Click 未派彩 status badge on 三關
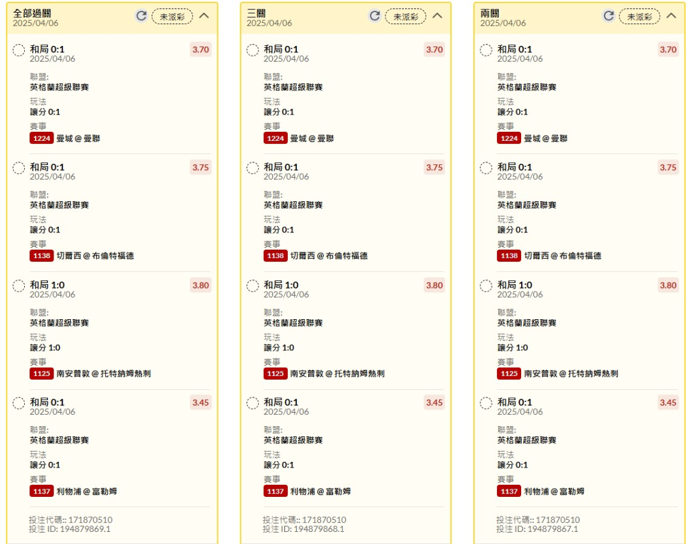Screen dimensions: 688x544 406,17
